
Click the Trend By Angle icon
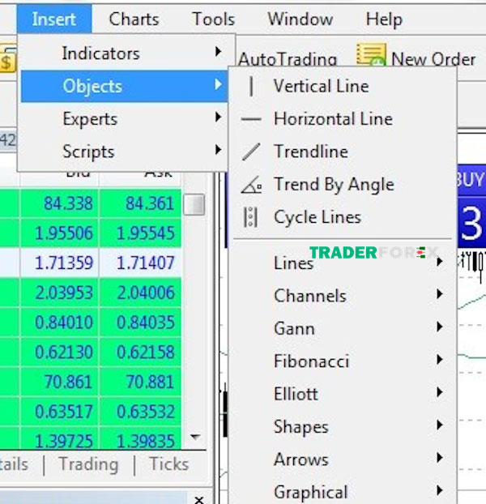point(252,185)
